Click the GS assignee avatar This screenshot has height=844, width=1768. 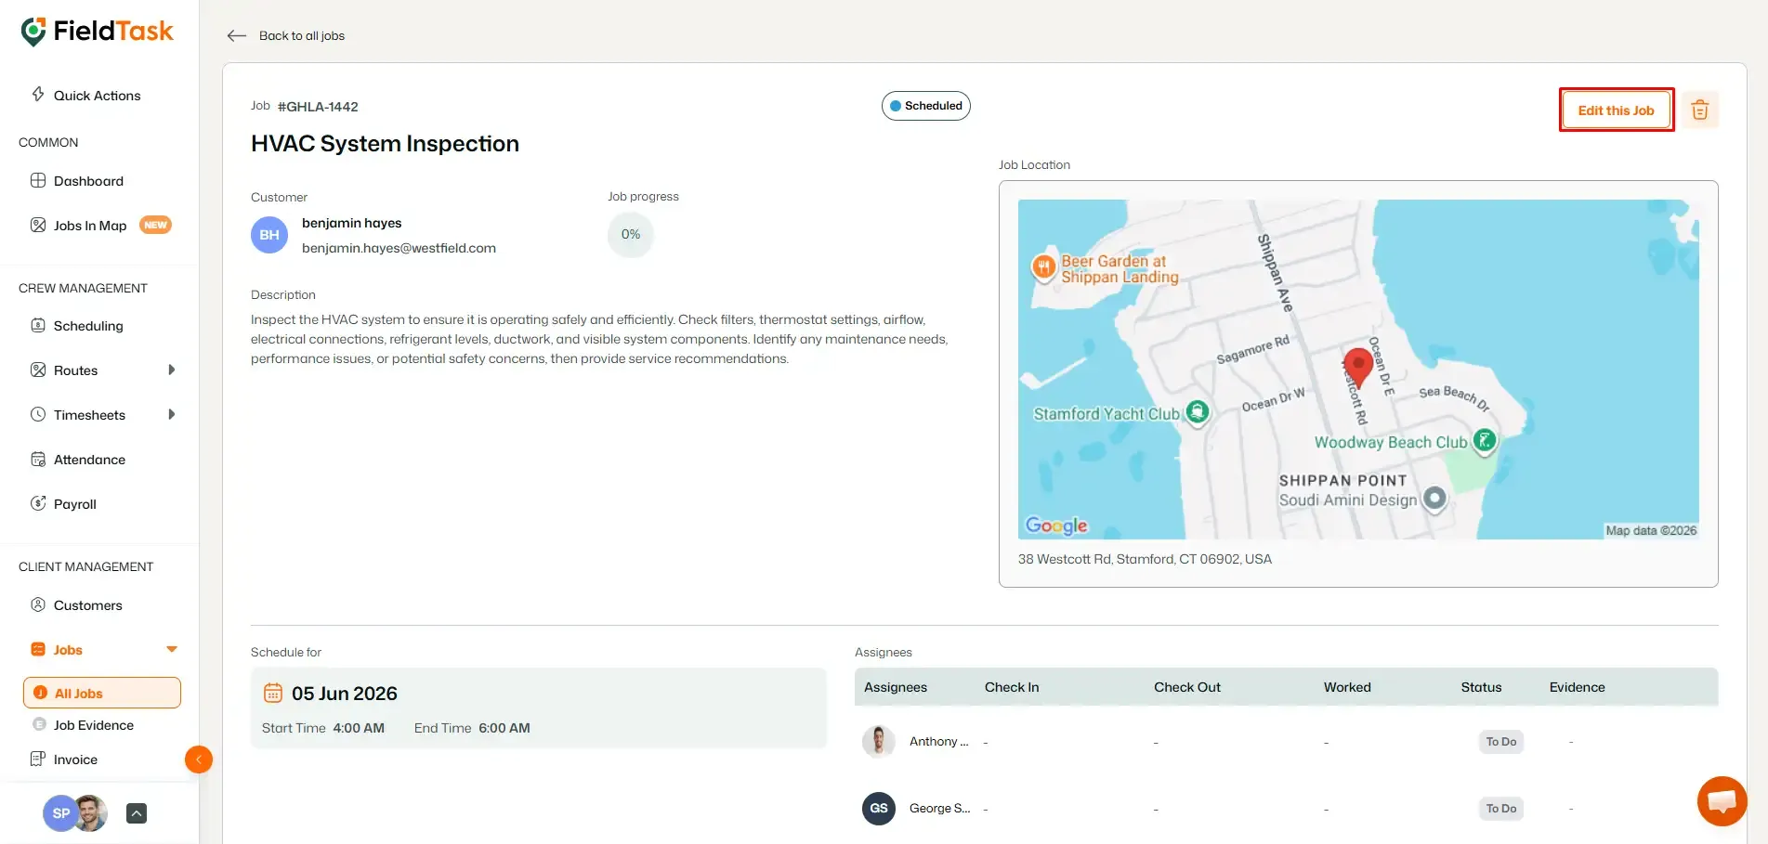coord(879,808)
